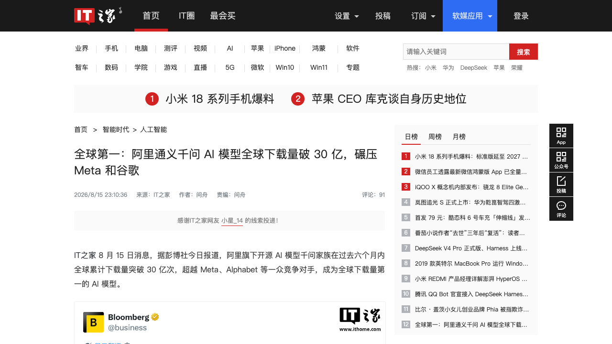The width and height of the screenshot is (612, 344).
Task: Click hot search term 华为
Action: click(x=448, y=68)
